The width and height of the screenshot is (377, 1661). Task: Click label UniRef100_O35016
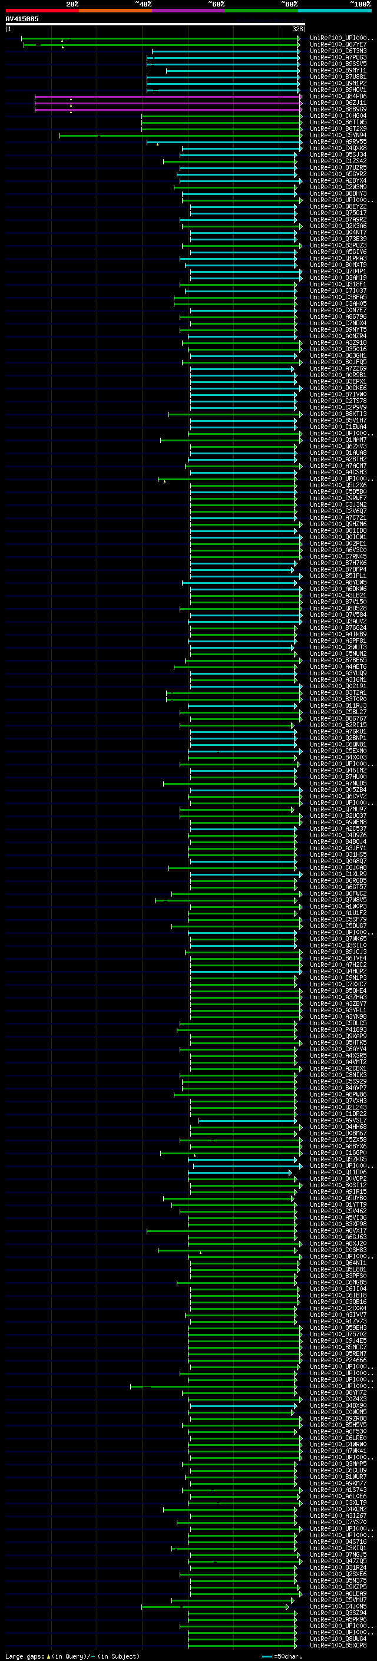click(x=338, y=349)
